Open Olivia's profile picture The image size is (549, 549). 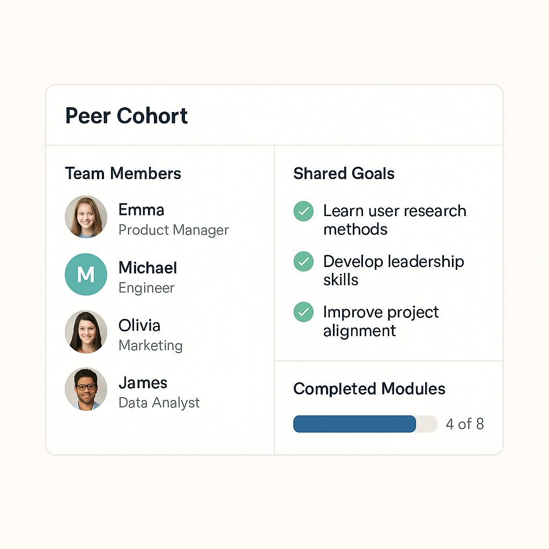click(86, 332)
